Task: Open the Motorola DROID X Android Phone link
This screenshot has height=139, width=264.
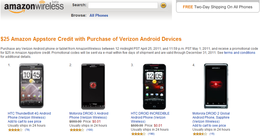Action: (89, 115)
